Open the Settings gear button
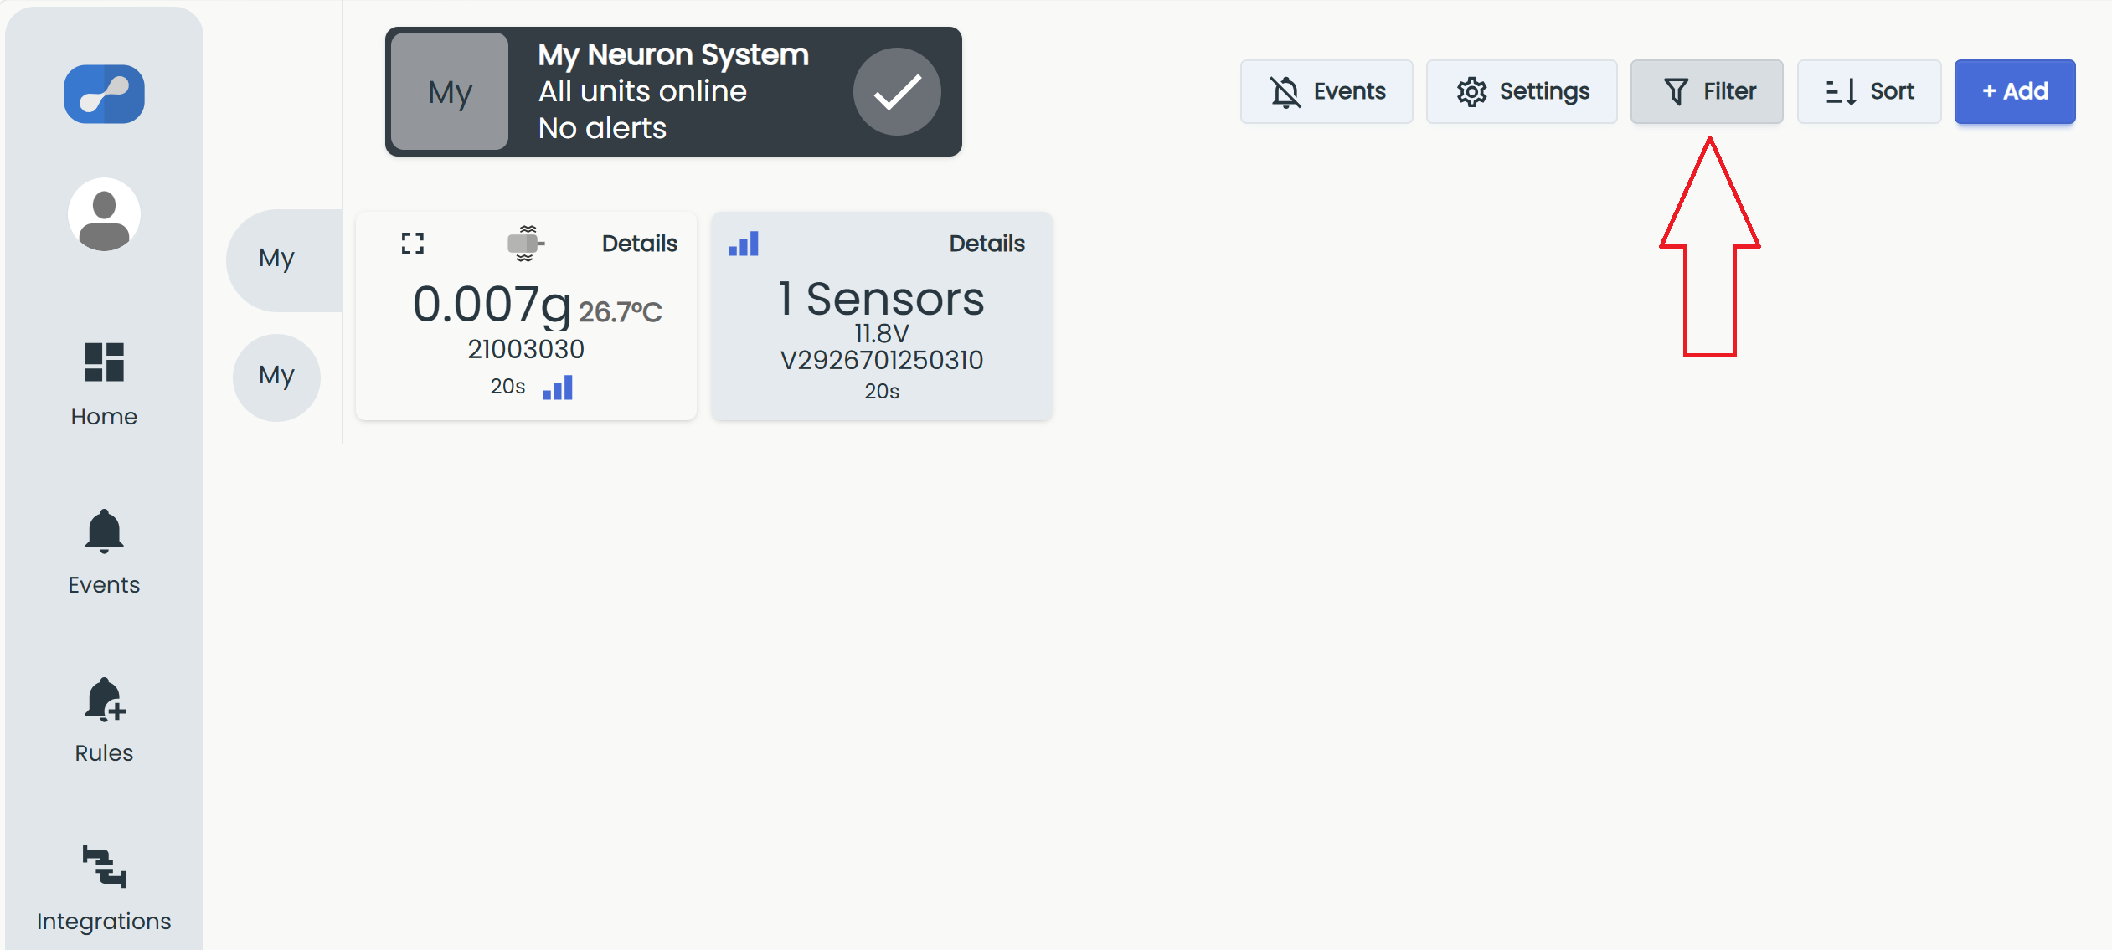This screenshot has width=2112, height=950. pyautogui.click(x=1522, y=91)
